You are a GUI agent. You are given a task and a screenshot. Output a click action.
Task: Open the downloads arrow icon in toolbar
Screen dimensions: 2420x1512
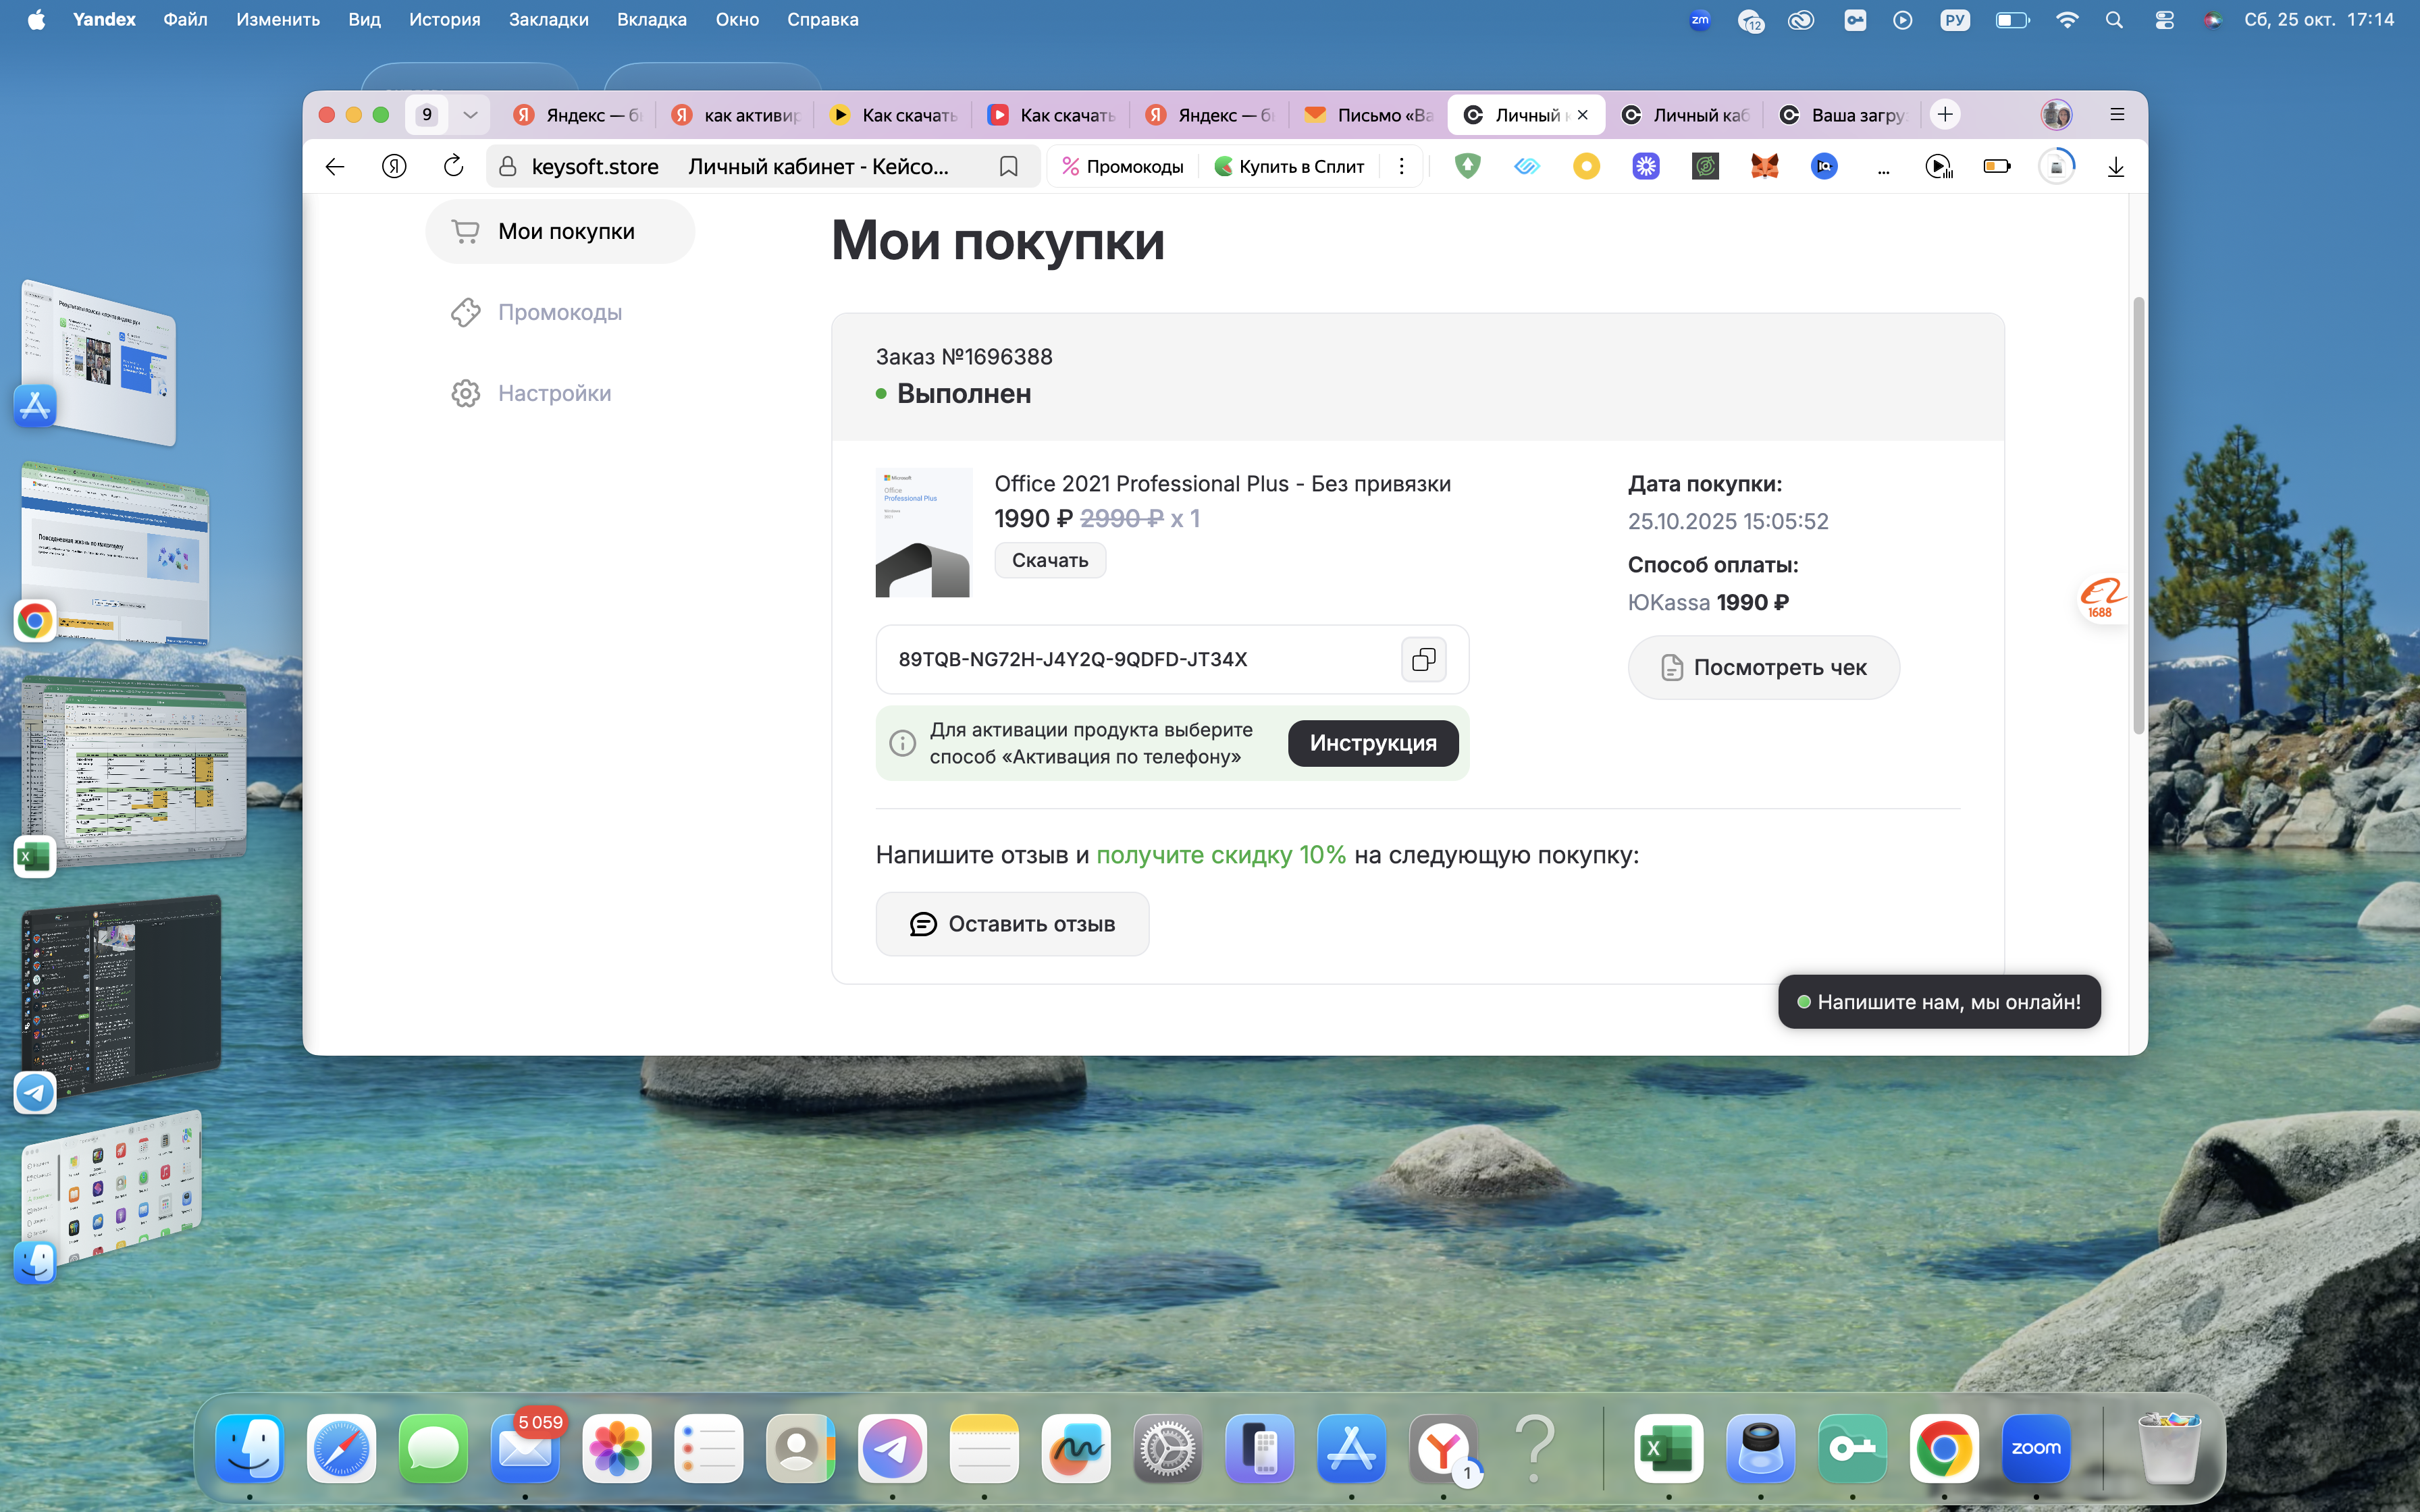(2115, 166)
